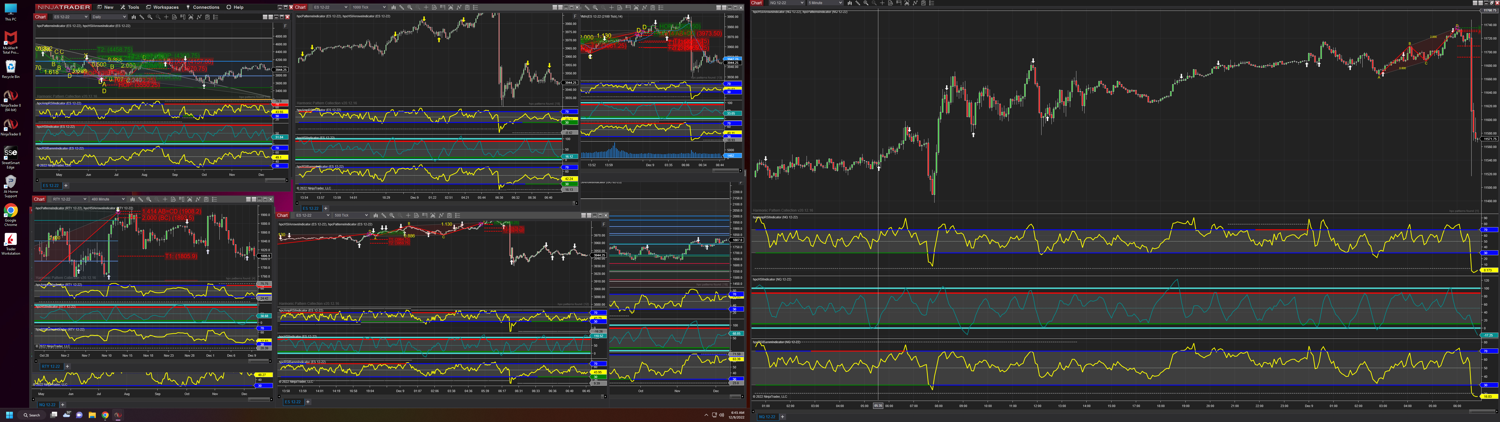Click bar style icon on NQ chart
Viewport: 1500px width, 422px height.
[x=850, y=3]
